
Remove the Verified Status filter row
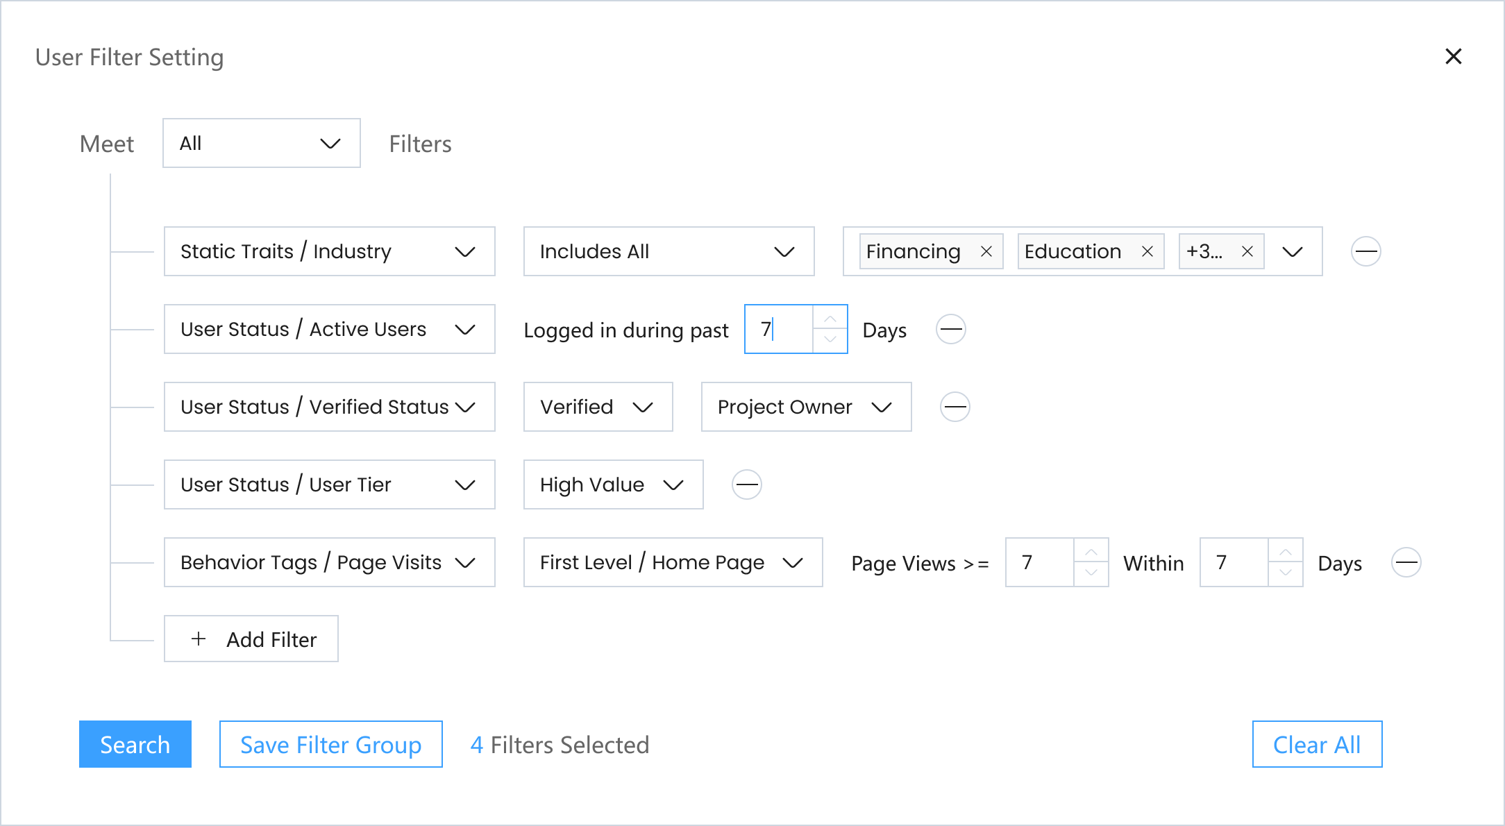[955, 407]
